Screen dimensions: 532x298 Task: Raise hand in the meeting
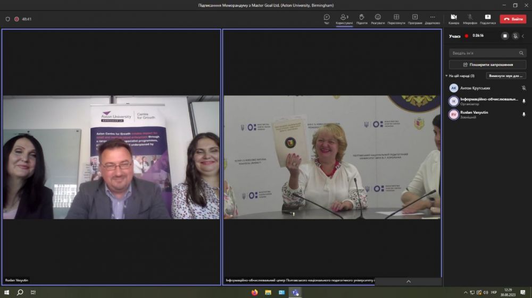[362, 19]
